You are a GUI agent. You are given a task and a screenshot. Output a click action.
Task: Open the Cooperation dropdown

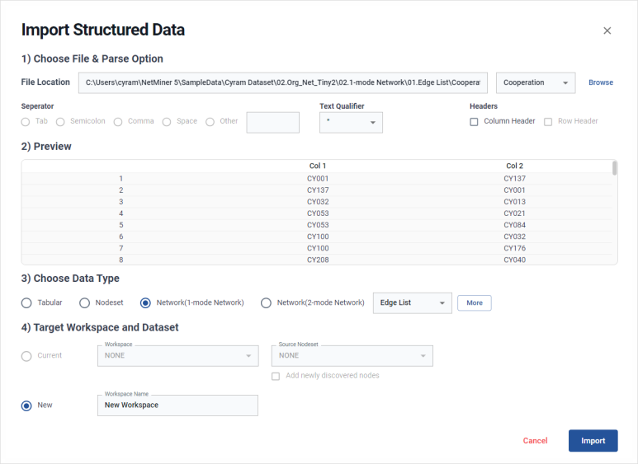535,82
